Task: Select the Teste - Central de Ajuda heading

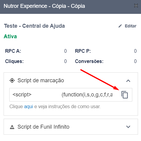Action: [34, 26]
